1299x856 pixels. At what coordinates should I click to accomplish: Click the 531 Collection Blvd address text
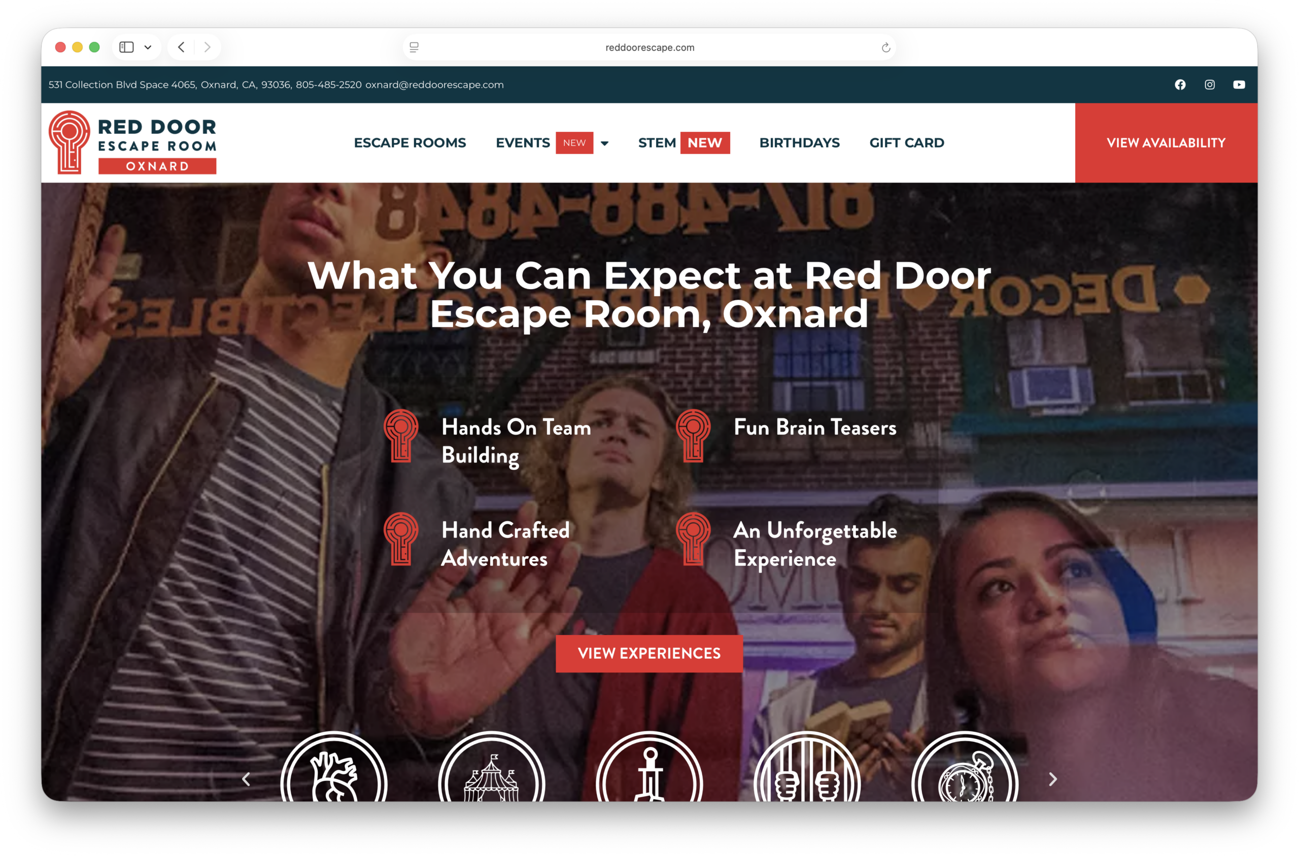point(170,85)
